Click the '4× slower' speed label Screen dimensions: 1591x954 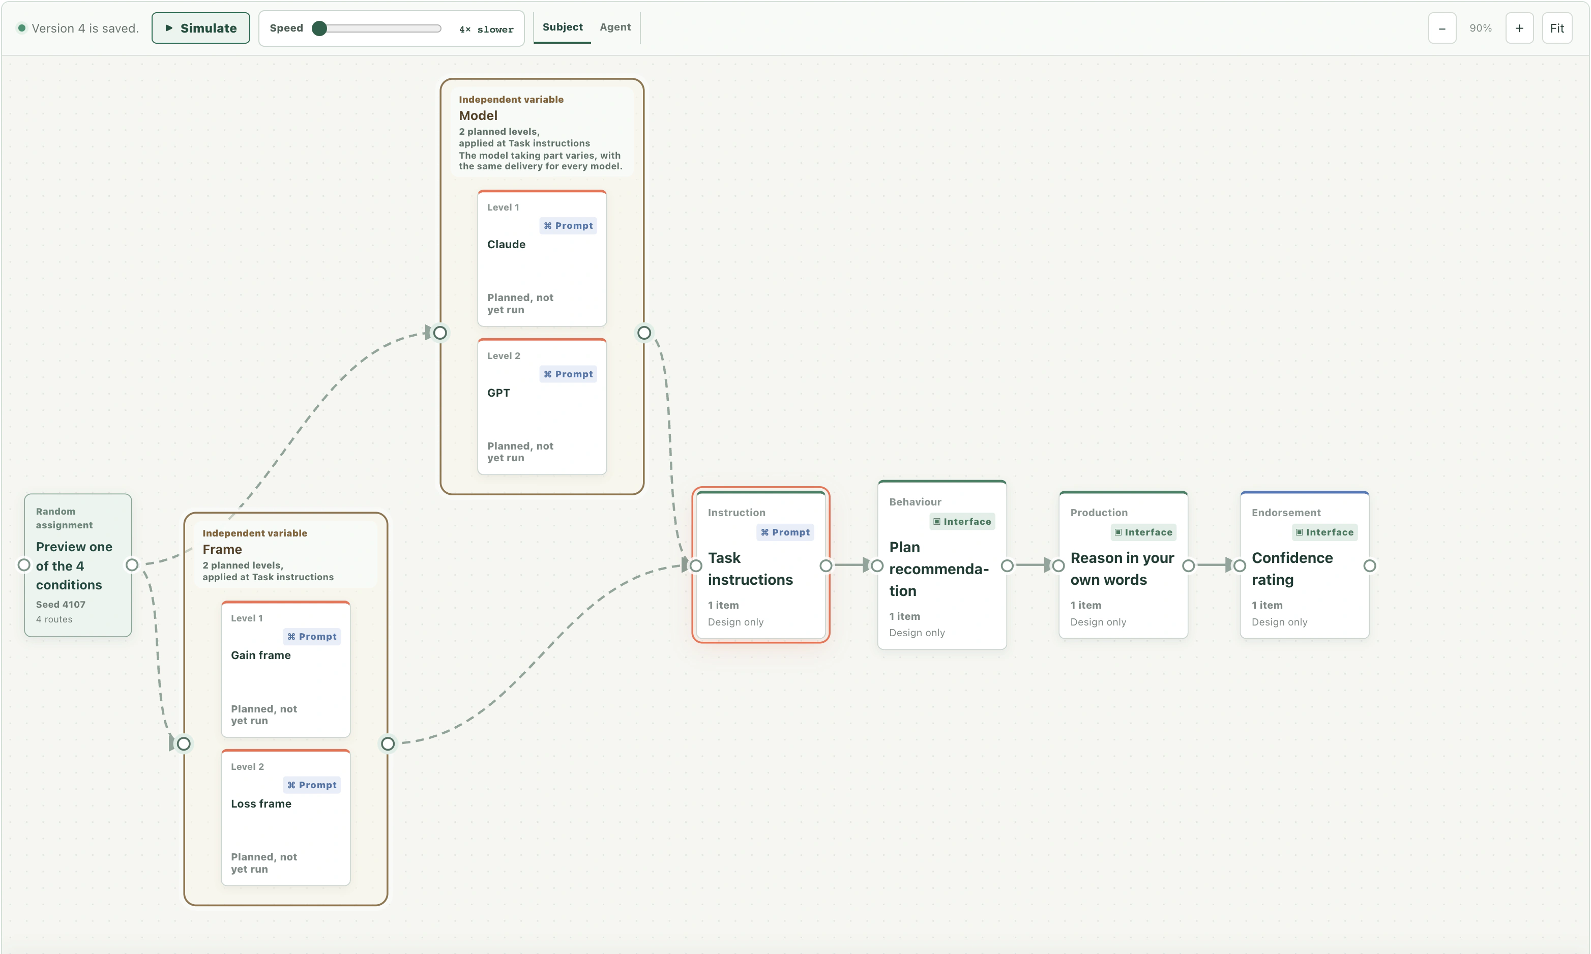tap(486, 29)
